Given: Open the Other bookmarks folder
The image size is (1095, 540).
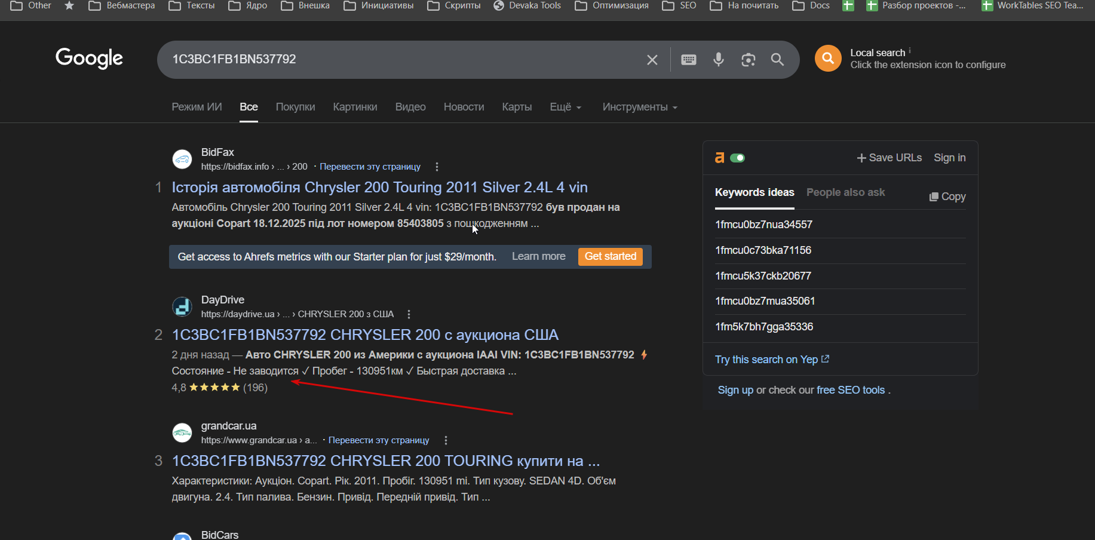Looking at the screenshot, I should point(30,5).
